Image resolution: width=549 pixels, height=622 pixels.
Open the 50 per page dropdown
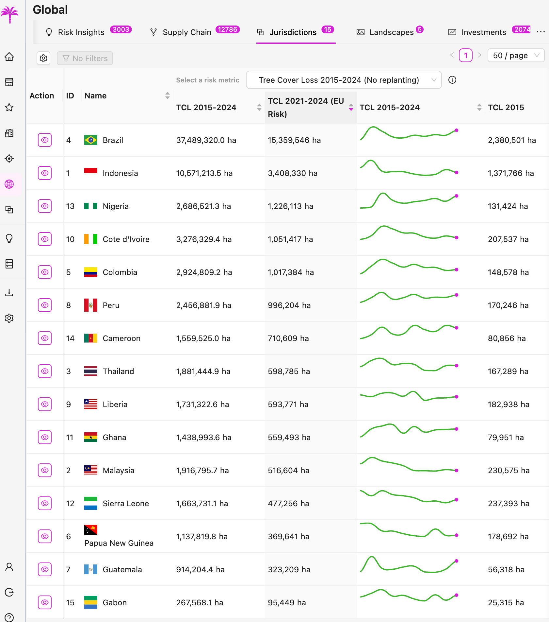(515, 55)
